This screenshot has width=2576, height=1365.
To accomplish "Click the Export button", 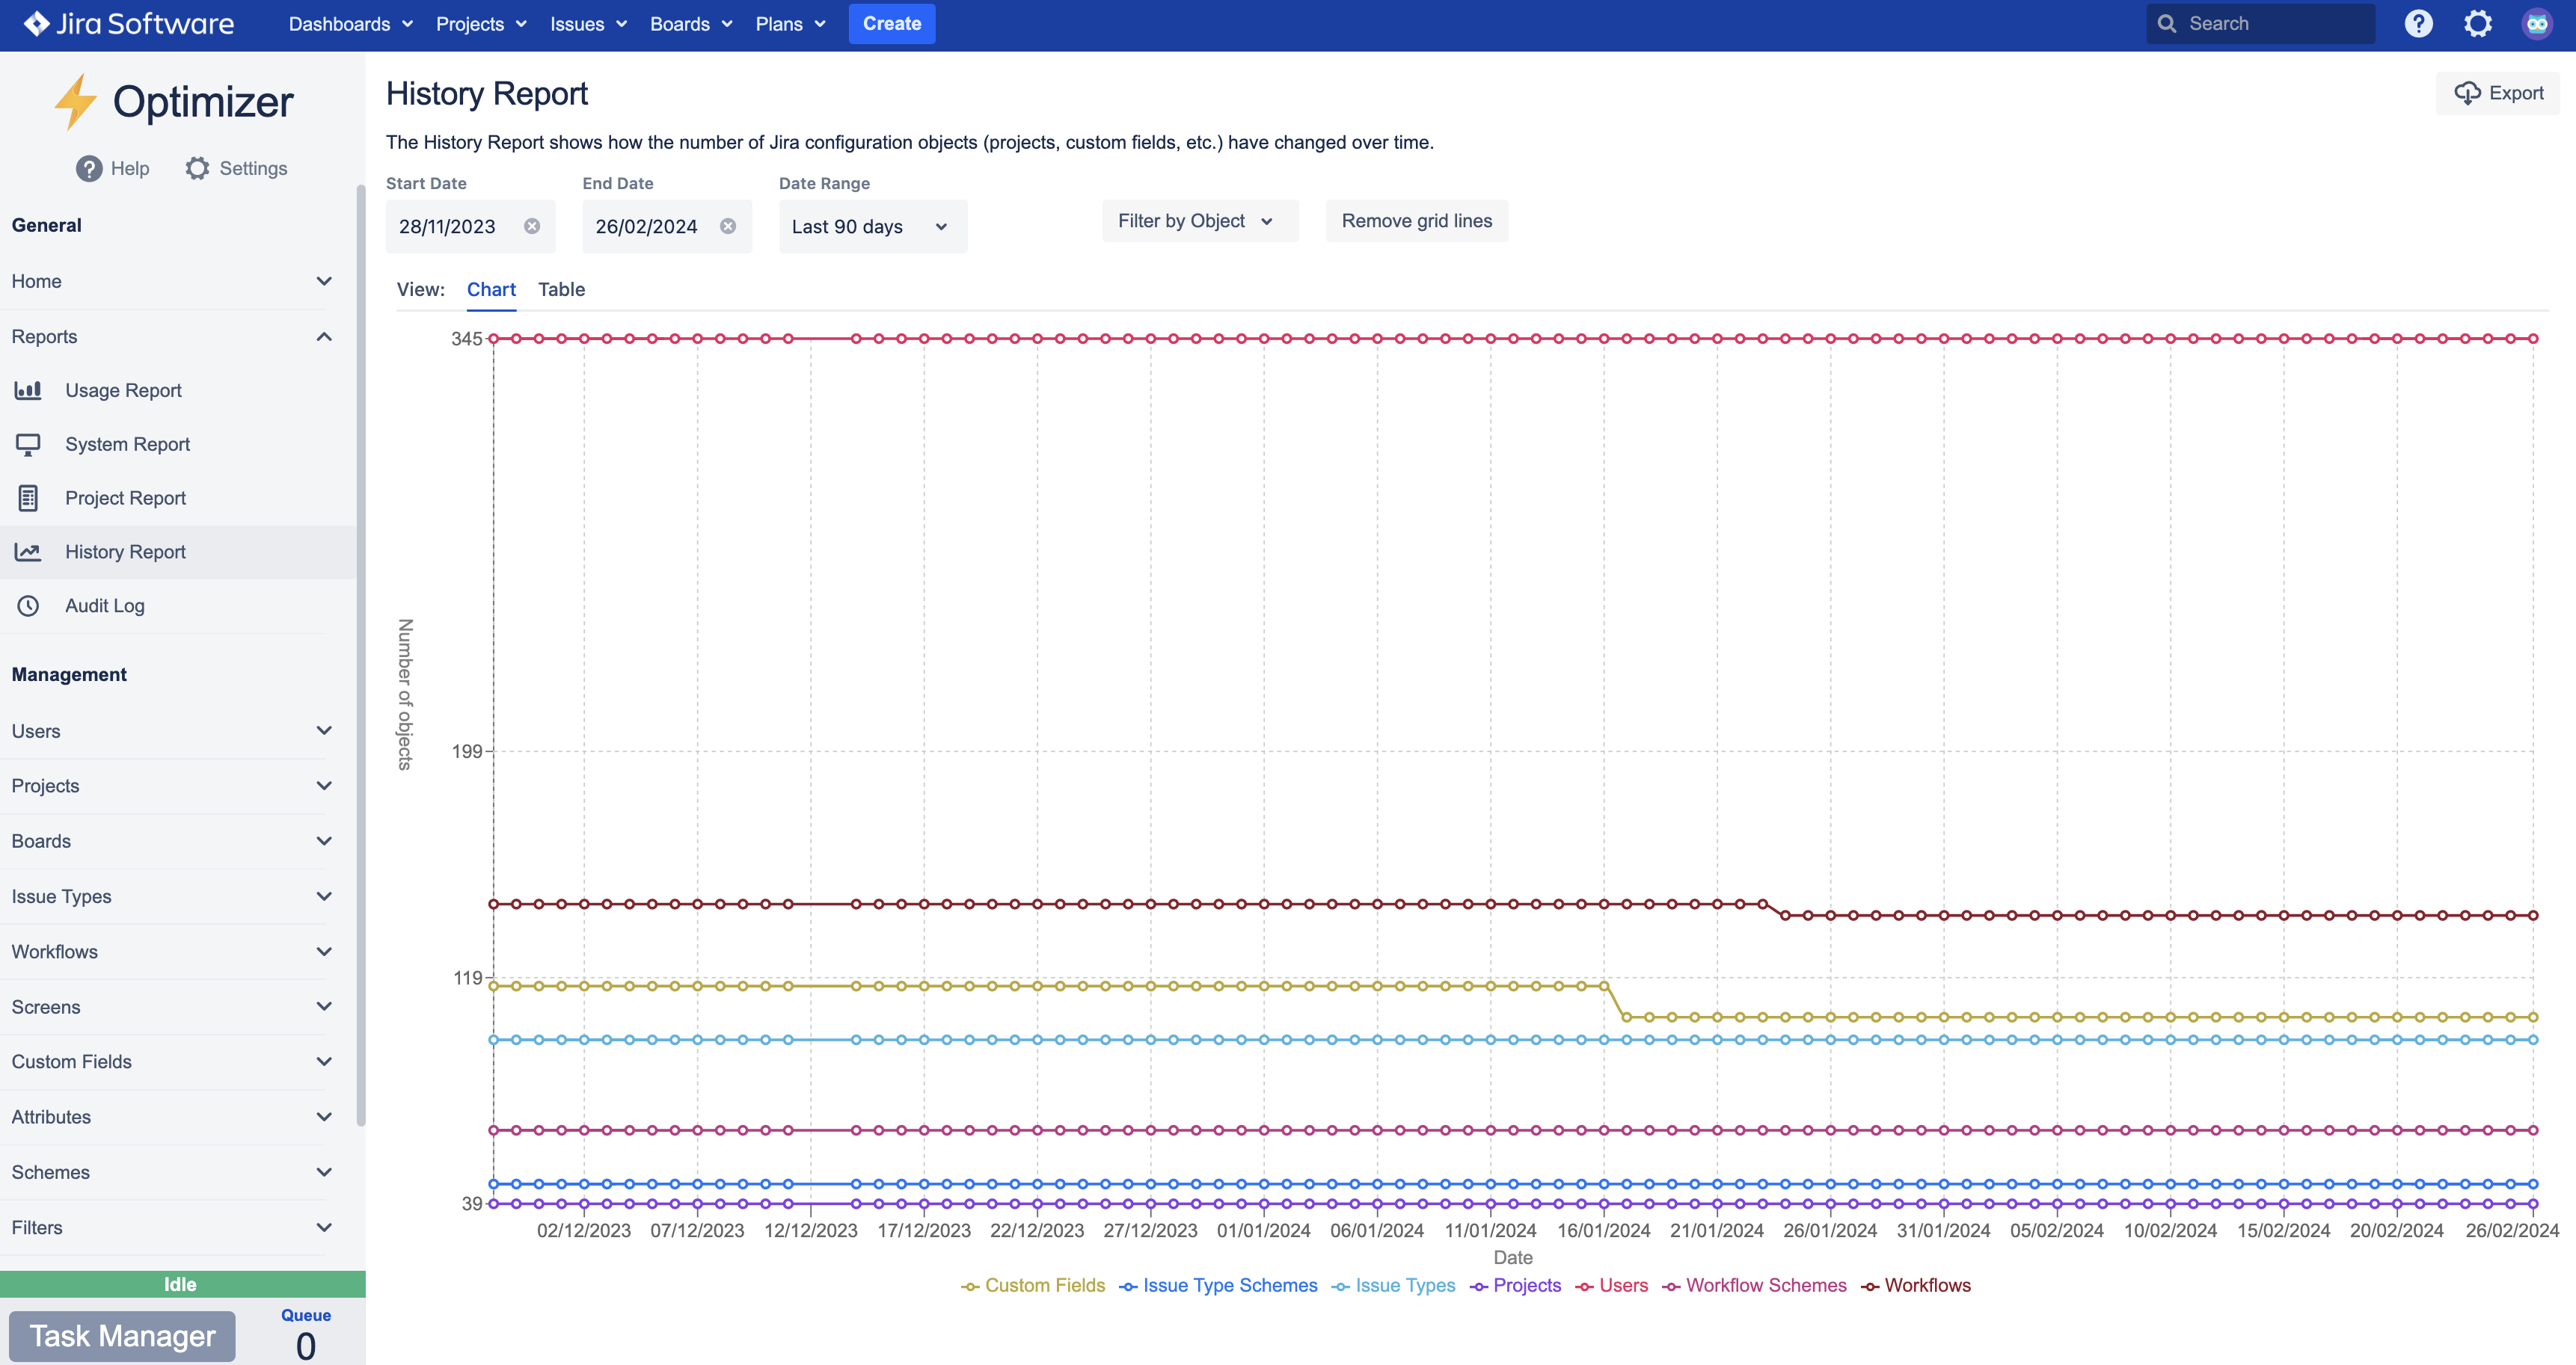I will click(2498, 93).
